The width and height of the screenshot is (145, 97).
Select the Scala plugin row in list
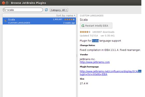tap(39, 21)
